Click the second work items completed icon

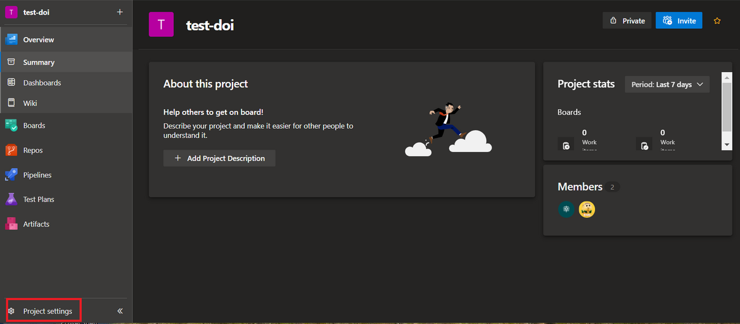pyautogui.click(x=644, y=145)
